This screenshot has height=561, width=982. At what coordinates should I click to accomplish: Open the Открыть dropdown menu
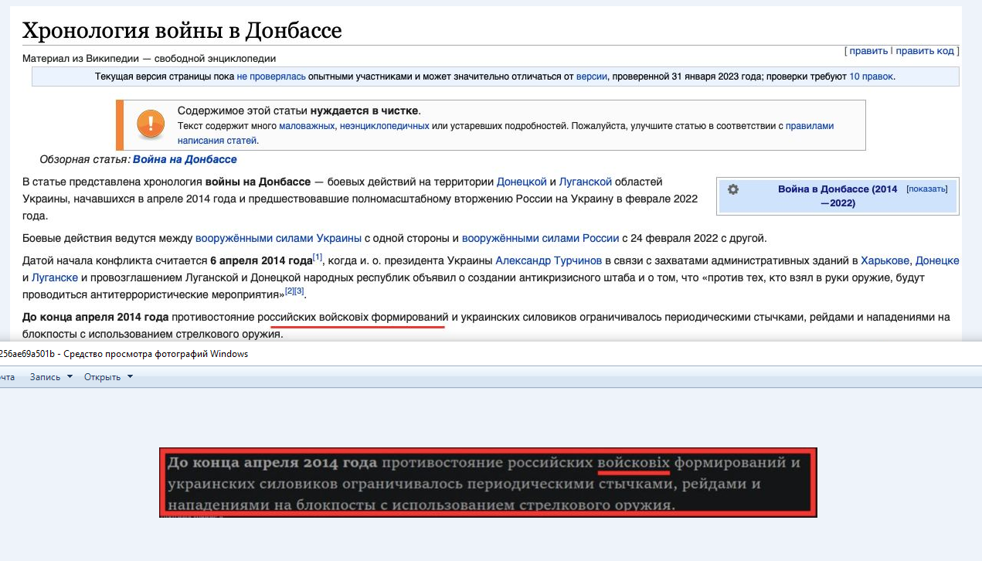[x=109, y=376]
